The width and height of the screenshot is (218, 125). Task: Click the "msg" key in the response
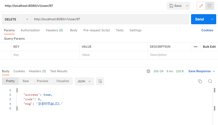pos(28,104)
